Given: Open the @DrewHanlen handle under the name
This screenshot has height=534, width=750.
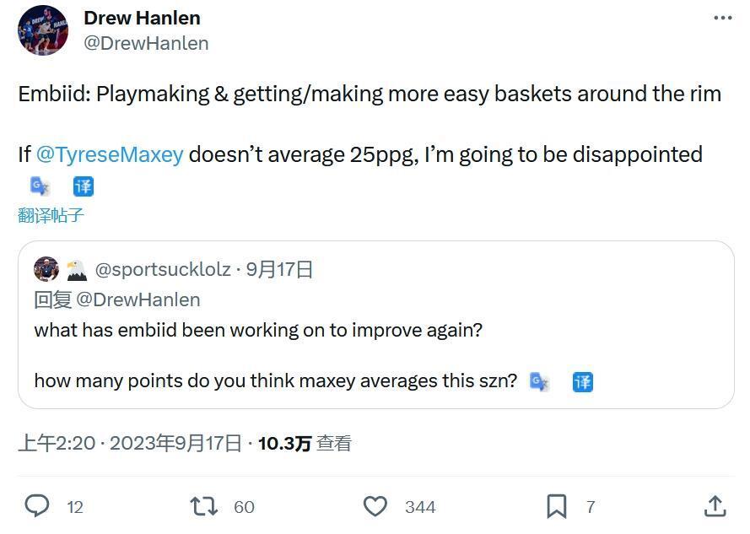Looking at the screenshot, I should click(146, 43).
